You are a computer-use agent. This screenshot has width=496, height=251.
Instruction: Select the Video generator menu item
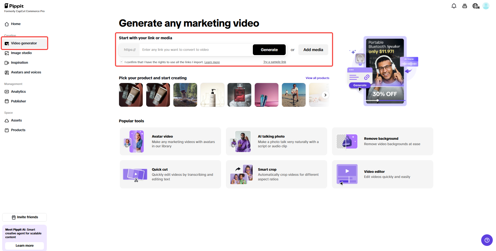(24, 43)
